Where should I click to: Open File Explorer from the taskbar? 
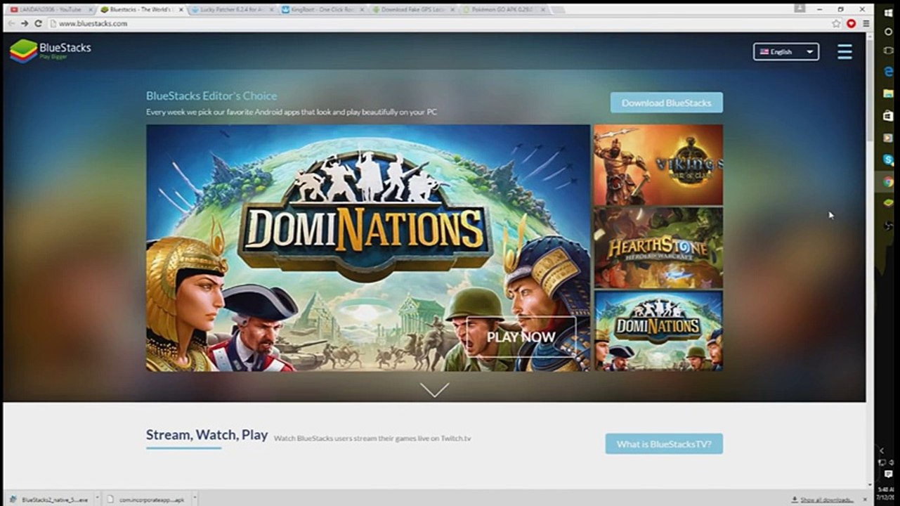[888, 93]
